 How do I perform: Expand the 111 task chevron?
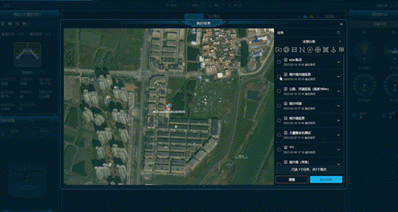pos(338,149)
